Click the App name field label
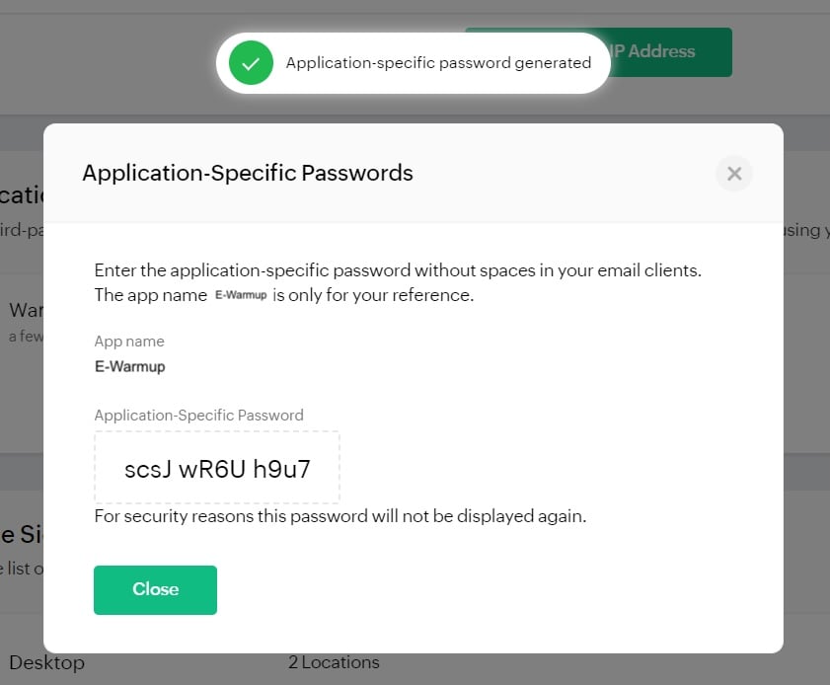 point(129,342)
